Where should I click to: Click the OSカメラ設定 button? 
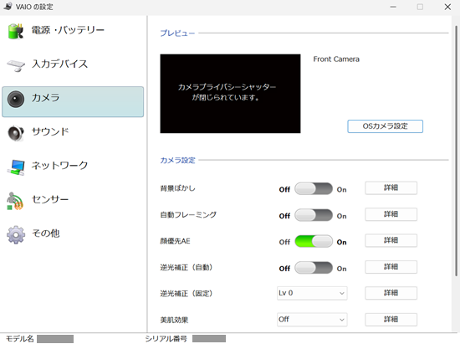386,126
